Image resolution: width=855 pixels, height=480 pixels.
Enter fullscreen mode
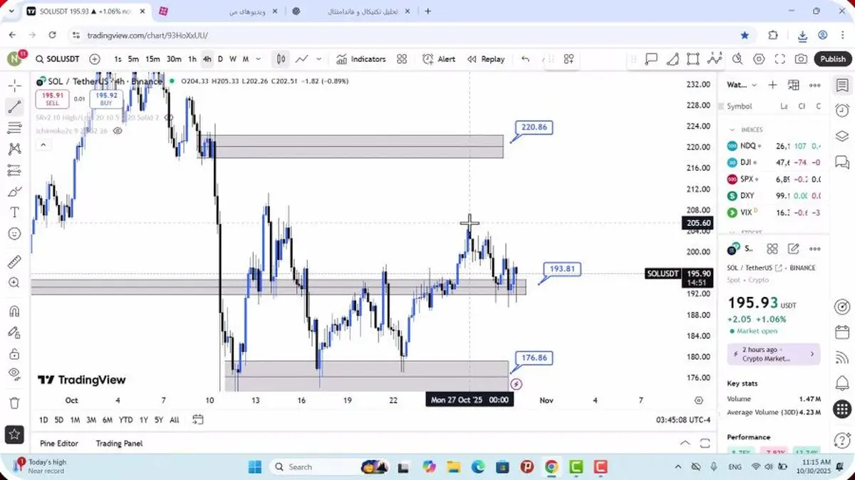coord(780,59)
